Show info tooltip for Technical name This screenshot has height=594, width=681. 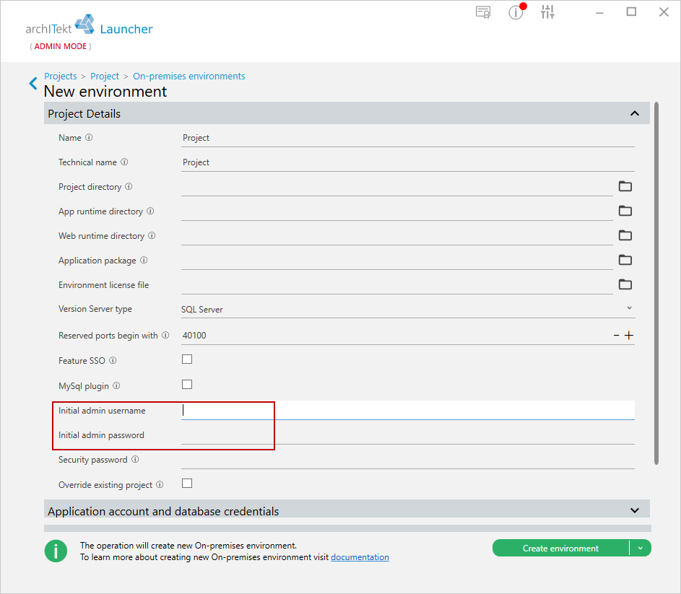124,162
